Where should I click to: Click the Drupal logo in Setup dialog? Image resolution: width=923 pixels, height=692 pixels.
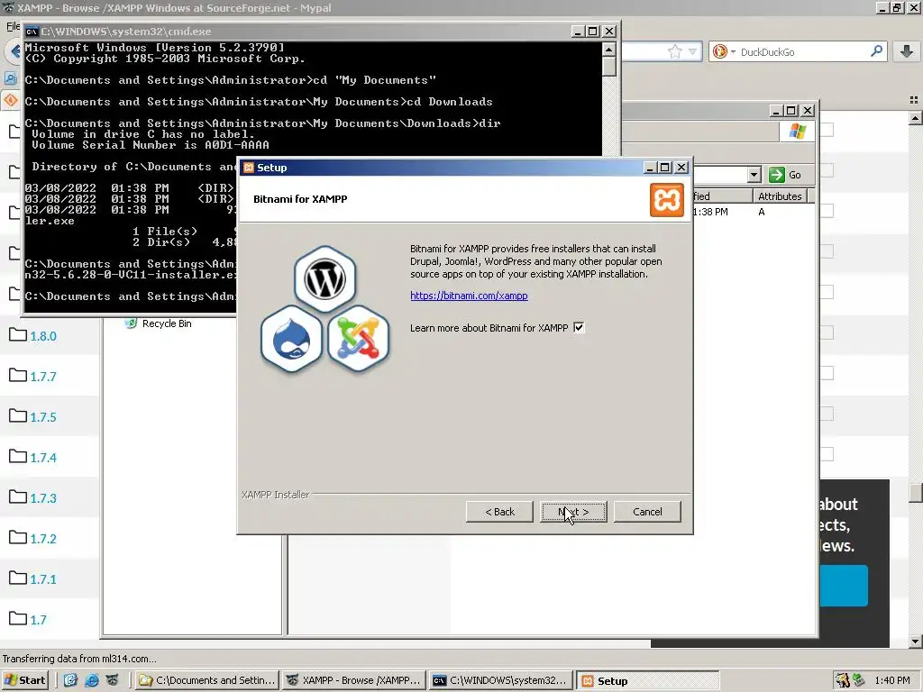click(291, 339)
